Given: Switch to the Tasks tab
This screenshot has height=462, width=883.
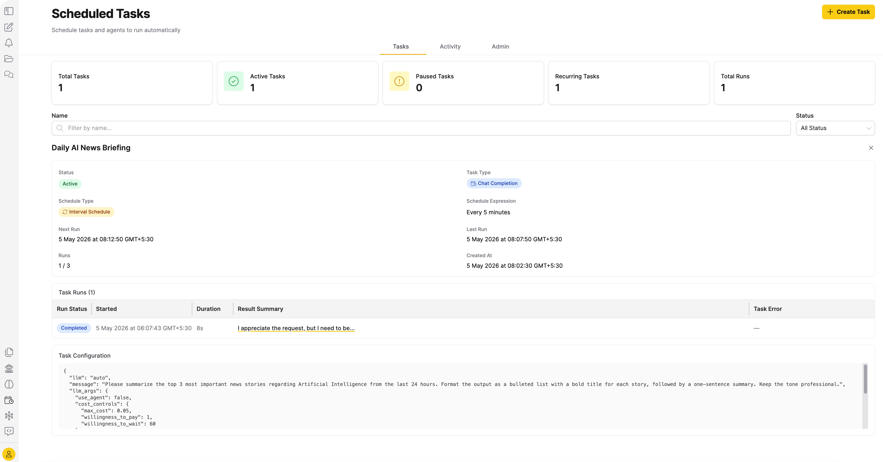Looking at the screenshot, I should [x=401, y=47].
